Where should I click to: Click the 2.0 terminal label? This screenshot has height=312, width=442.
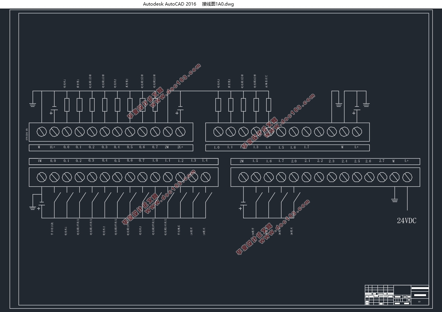pos(294,161)
